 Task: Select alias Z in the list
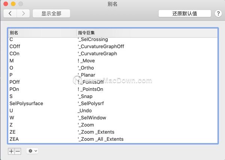[x=11, y=125]
